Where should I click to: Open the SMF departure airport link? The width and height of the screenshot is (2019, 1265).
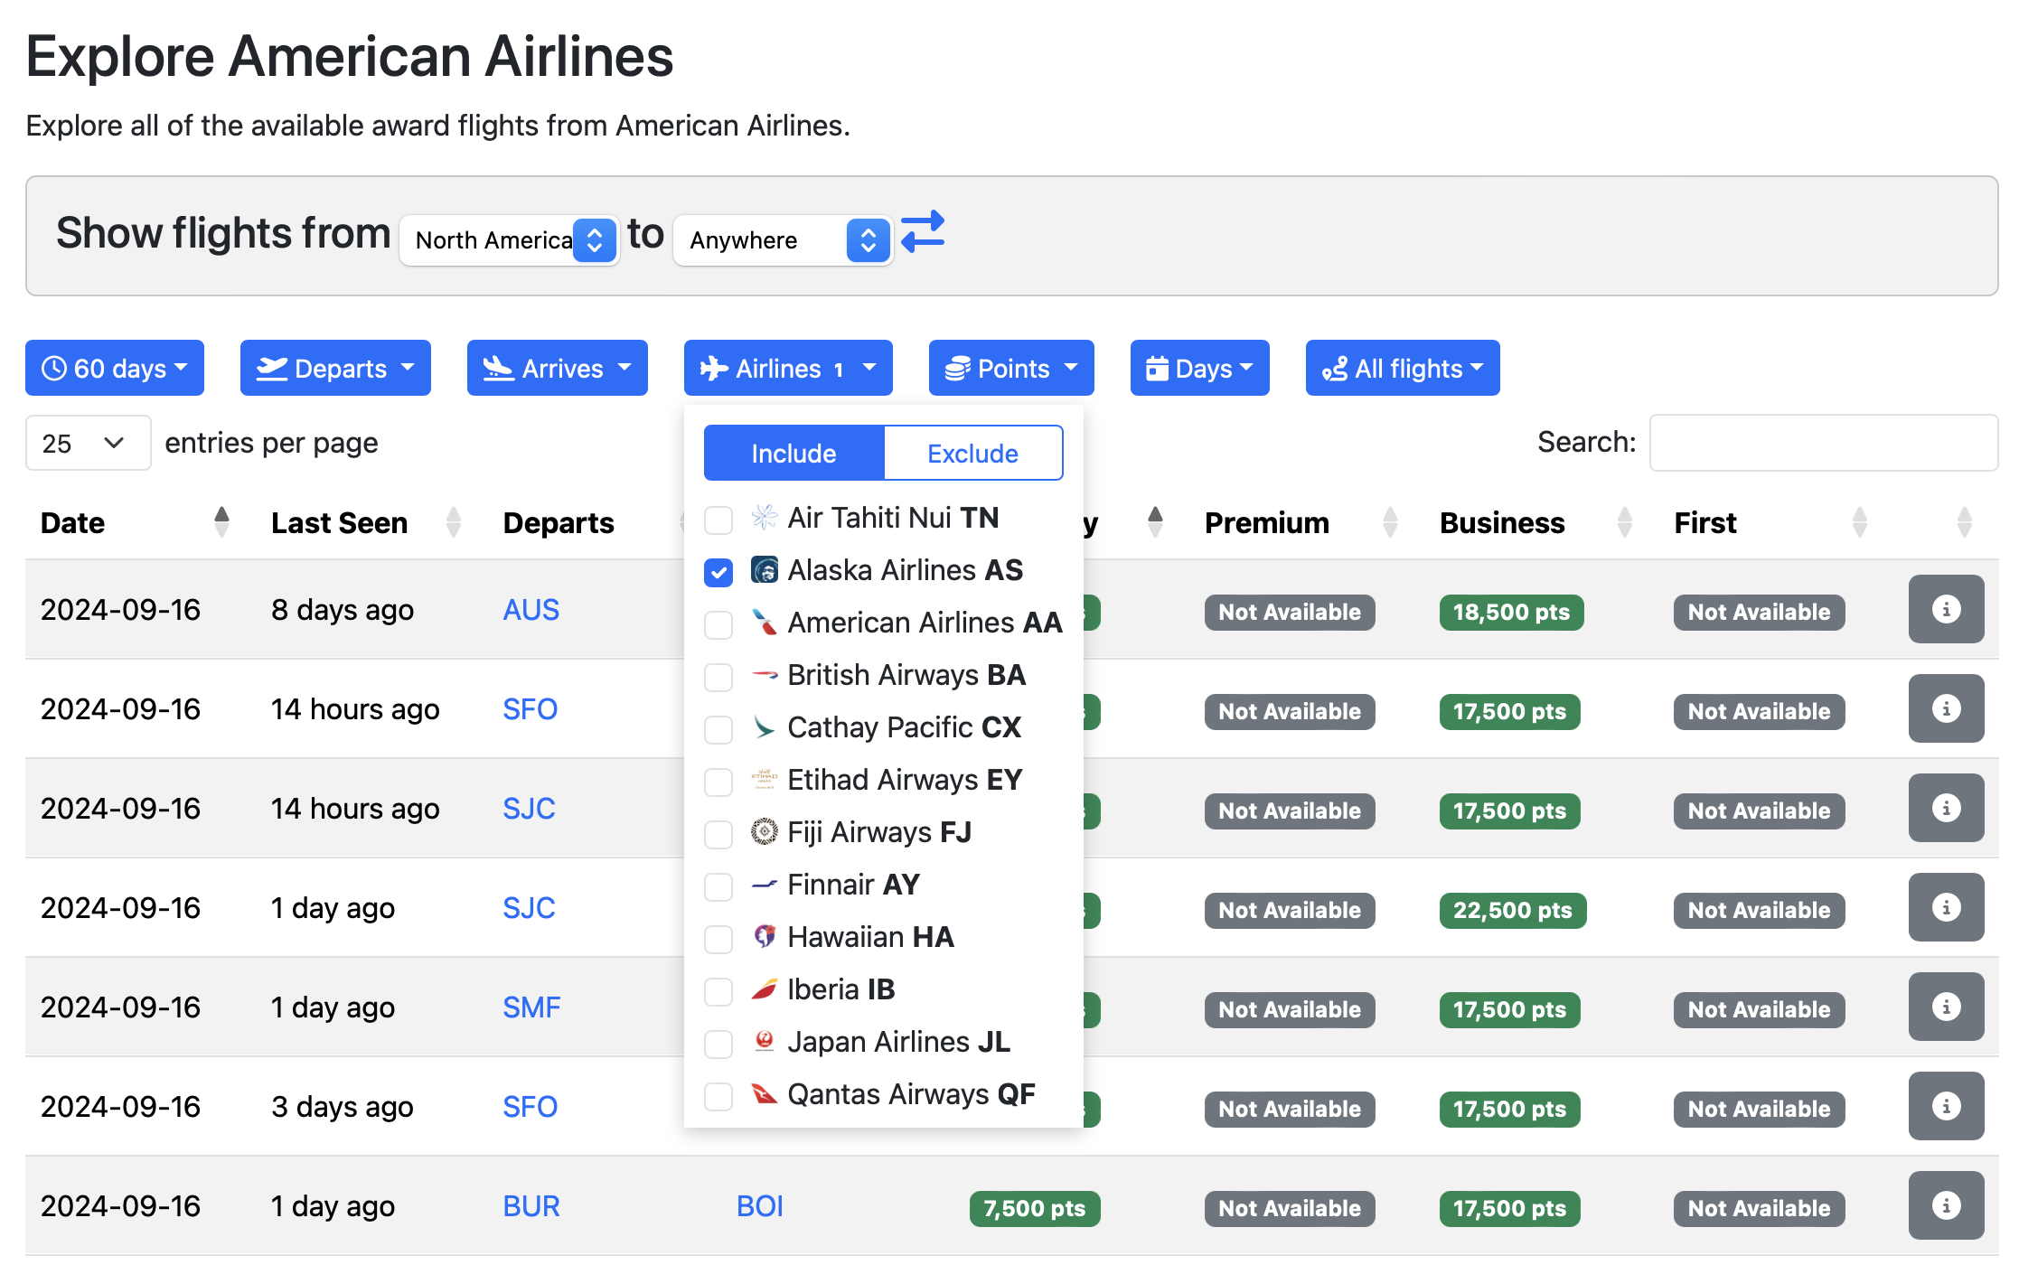[x=531, y=1007]
